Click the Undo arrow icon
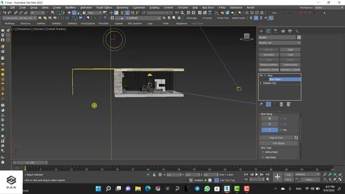 point(4,13)
